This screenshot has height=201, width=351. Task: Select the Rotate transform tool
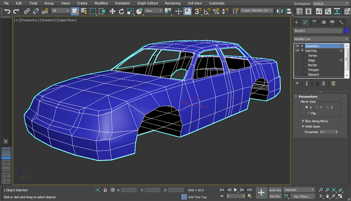pos(121,11)
